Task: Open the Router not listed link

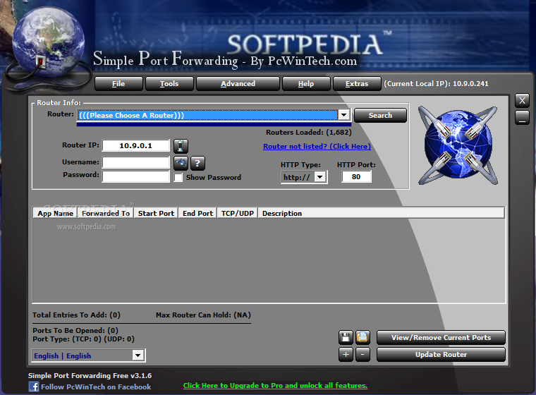Action: [317, 147]
